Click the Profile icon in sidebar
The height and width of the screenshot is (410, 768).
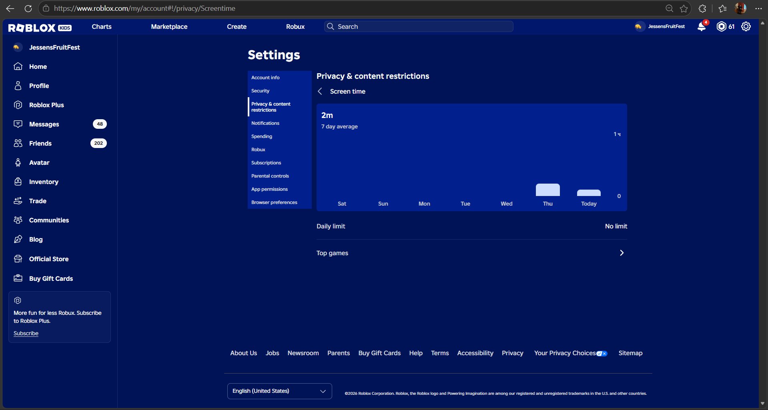point(18,86)
